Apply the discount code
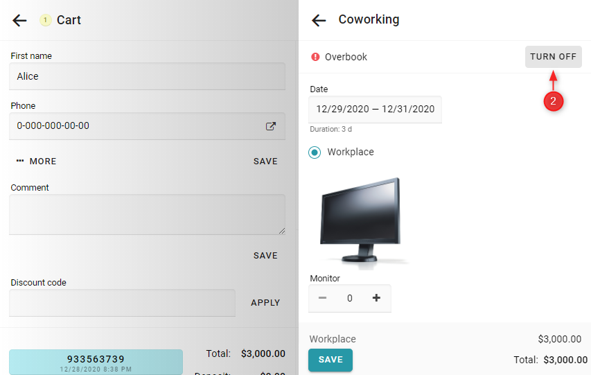The height and width of the screenshot is (375, 591). (x=265, y=302)
